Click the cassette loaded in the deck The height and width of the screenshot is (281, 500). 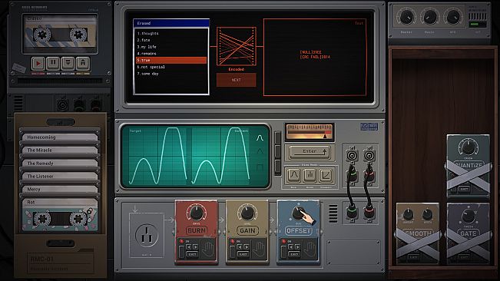coord(60,34)
